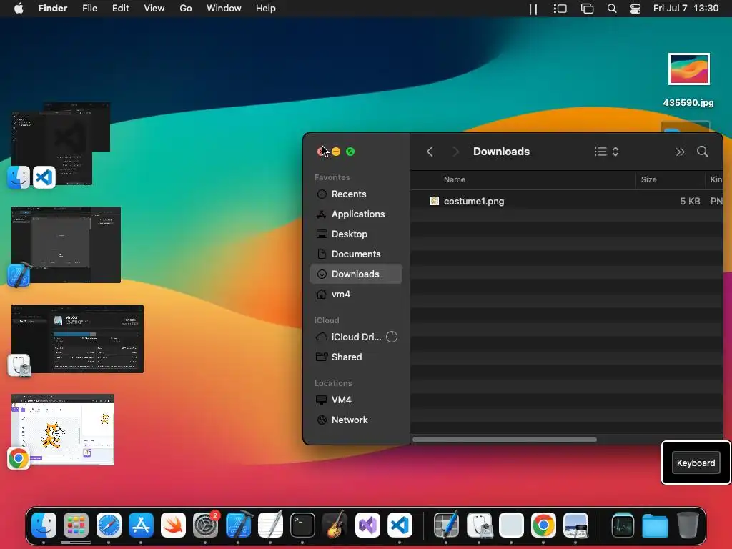Image resolution: width=732 pixels, height=549 pixels.
Task: Show more toolbar items chevron
Action: coord(681,152)
